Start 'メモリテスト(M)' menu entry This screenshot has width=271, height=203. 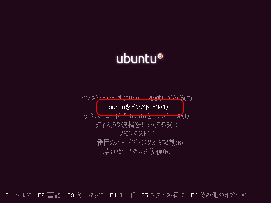click(x=137, y=134)
